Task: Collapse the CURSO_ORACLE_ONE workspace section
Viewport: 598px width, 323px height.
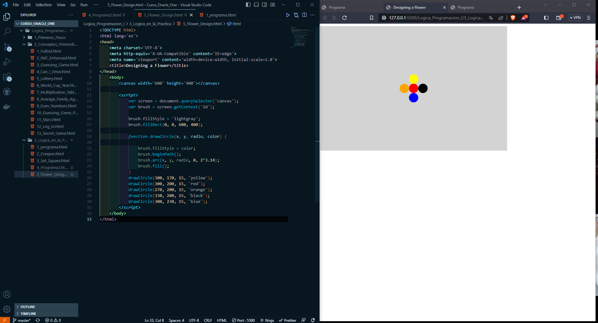Action: (x=46, y=24)
